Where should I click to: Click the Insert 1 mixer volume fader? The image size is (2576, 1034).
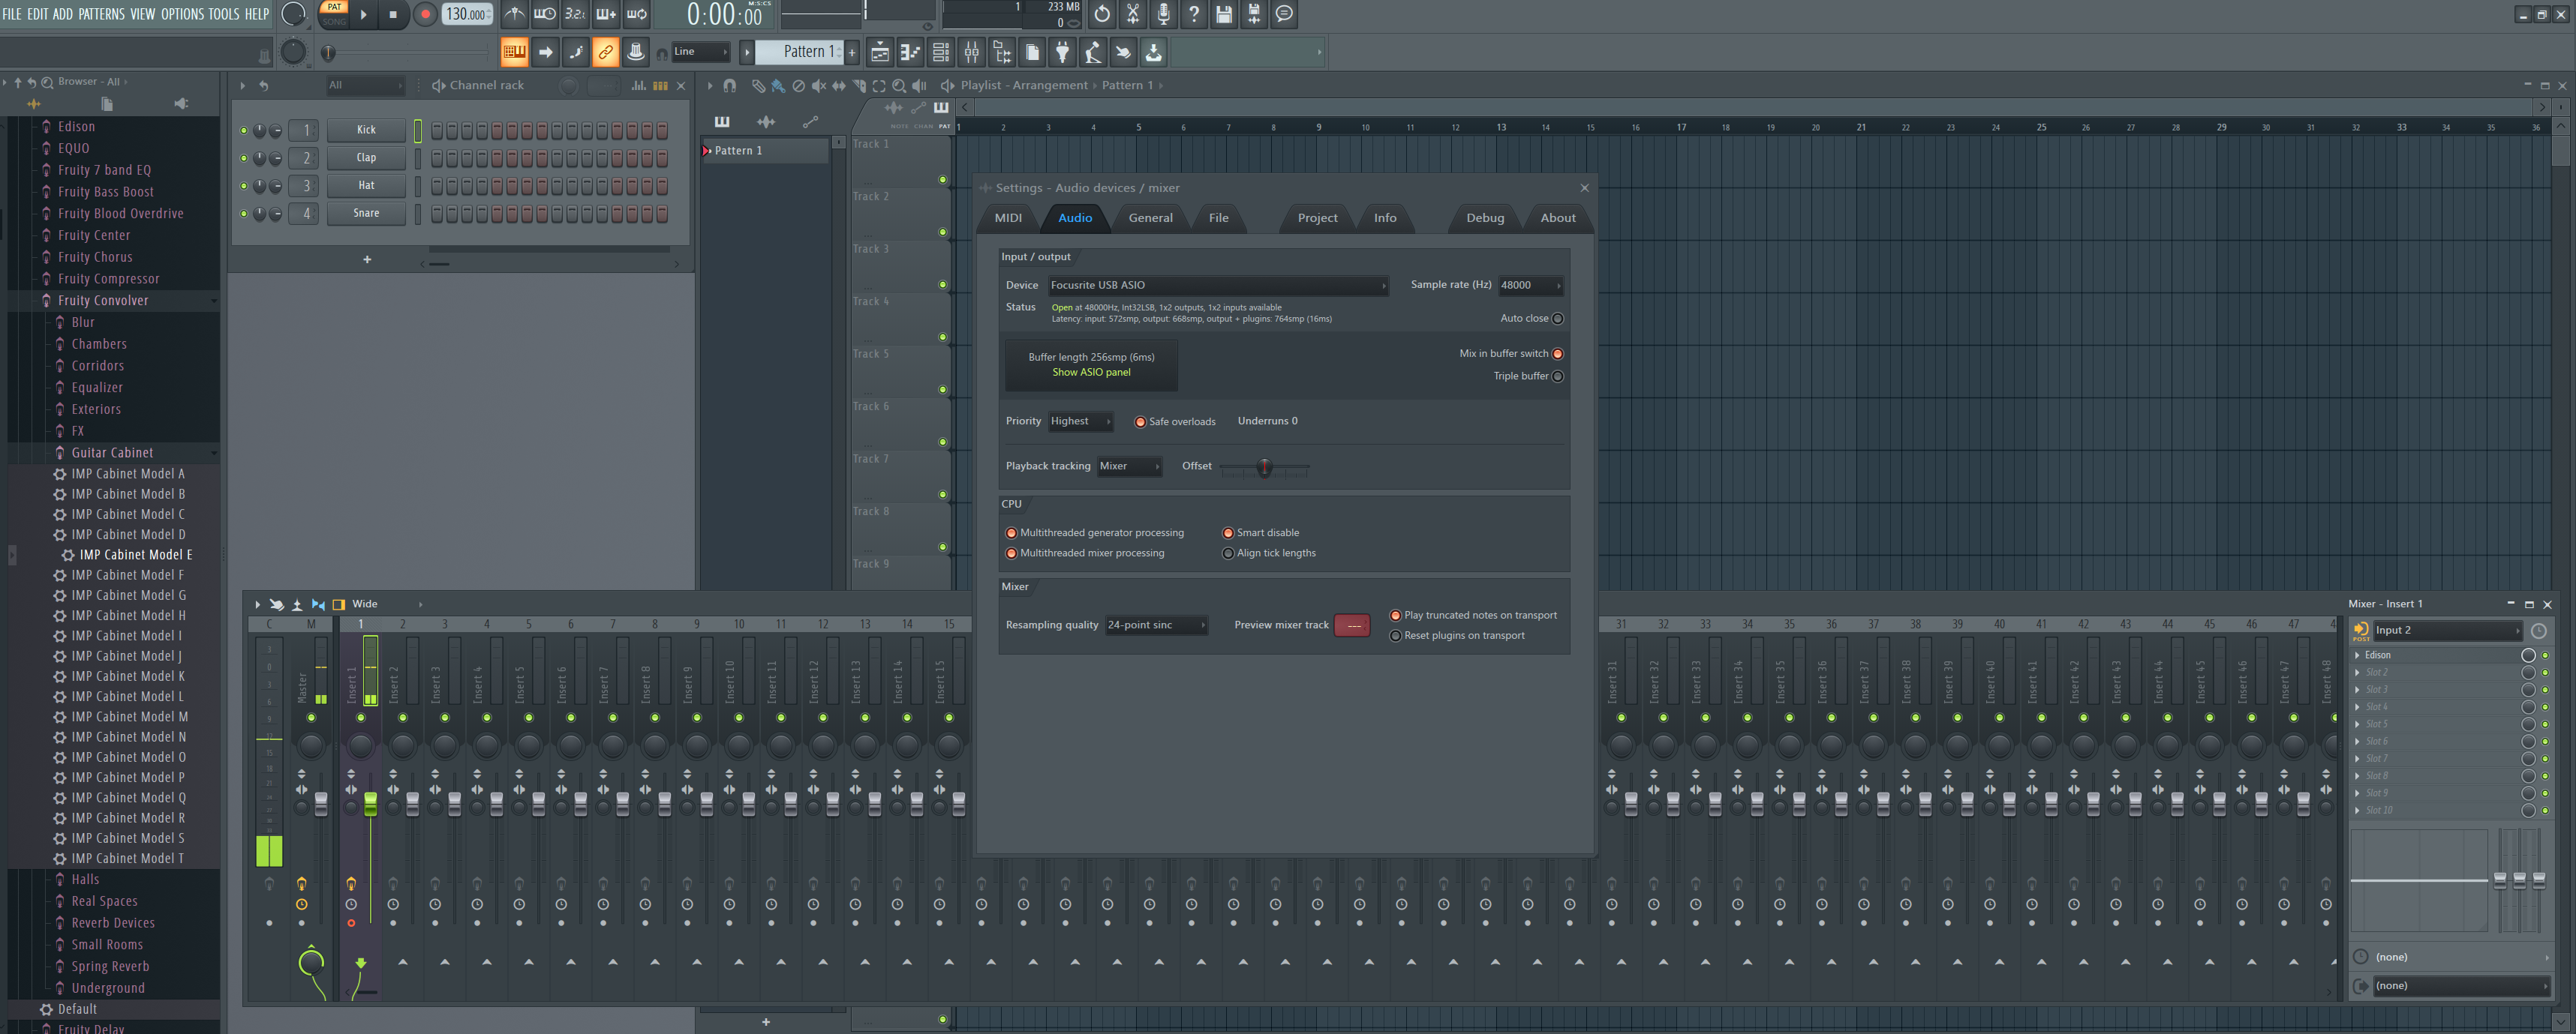click(x=371, y=803)
